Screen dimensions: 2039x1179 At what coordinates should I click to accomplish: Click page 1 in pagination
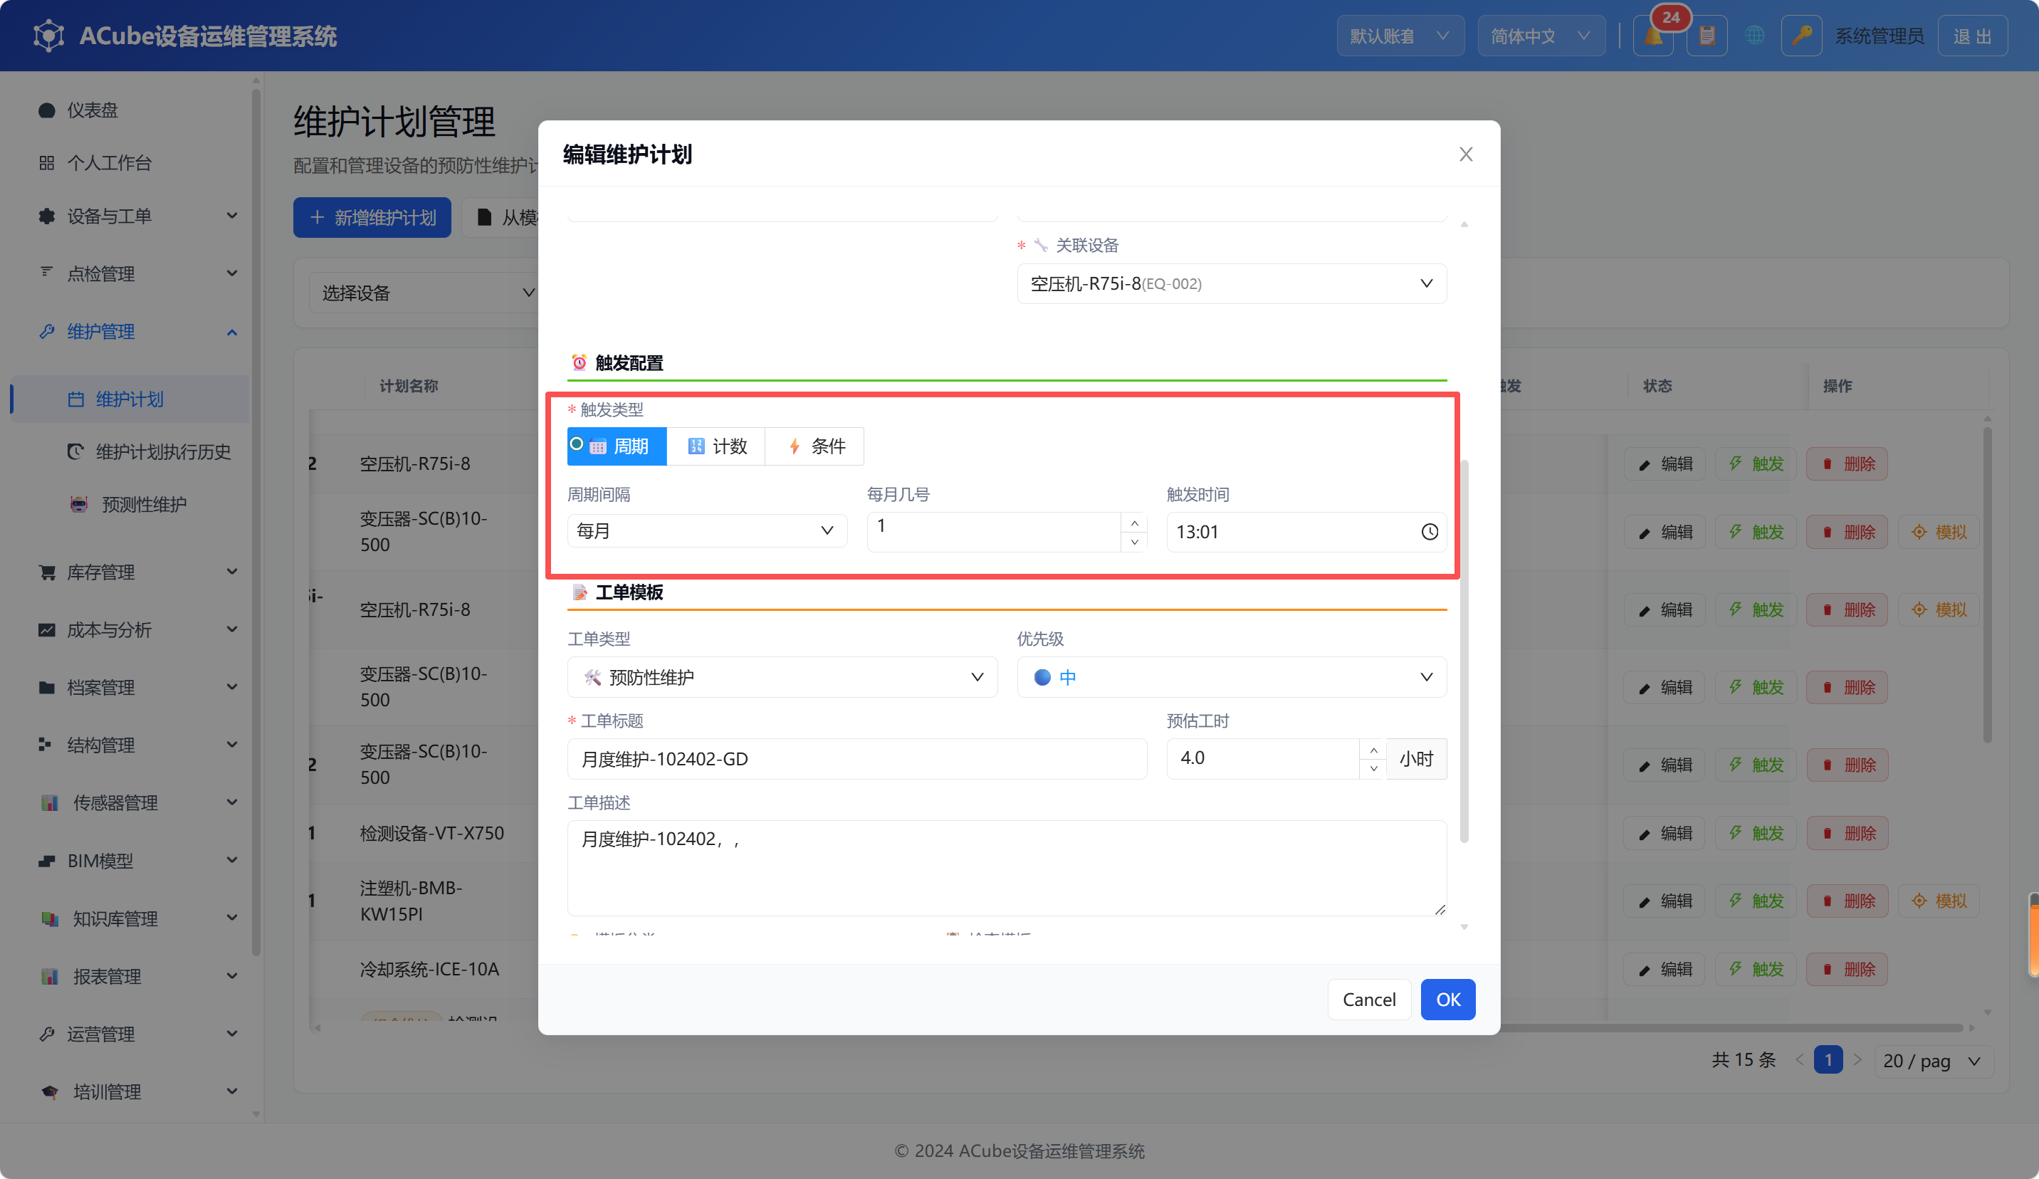tap(1828, 1060)
